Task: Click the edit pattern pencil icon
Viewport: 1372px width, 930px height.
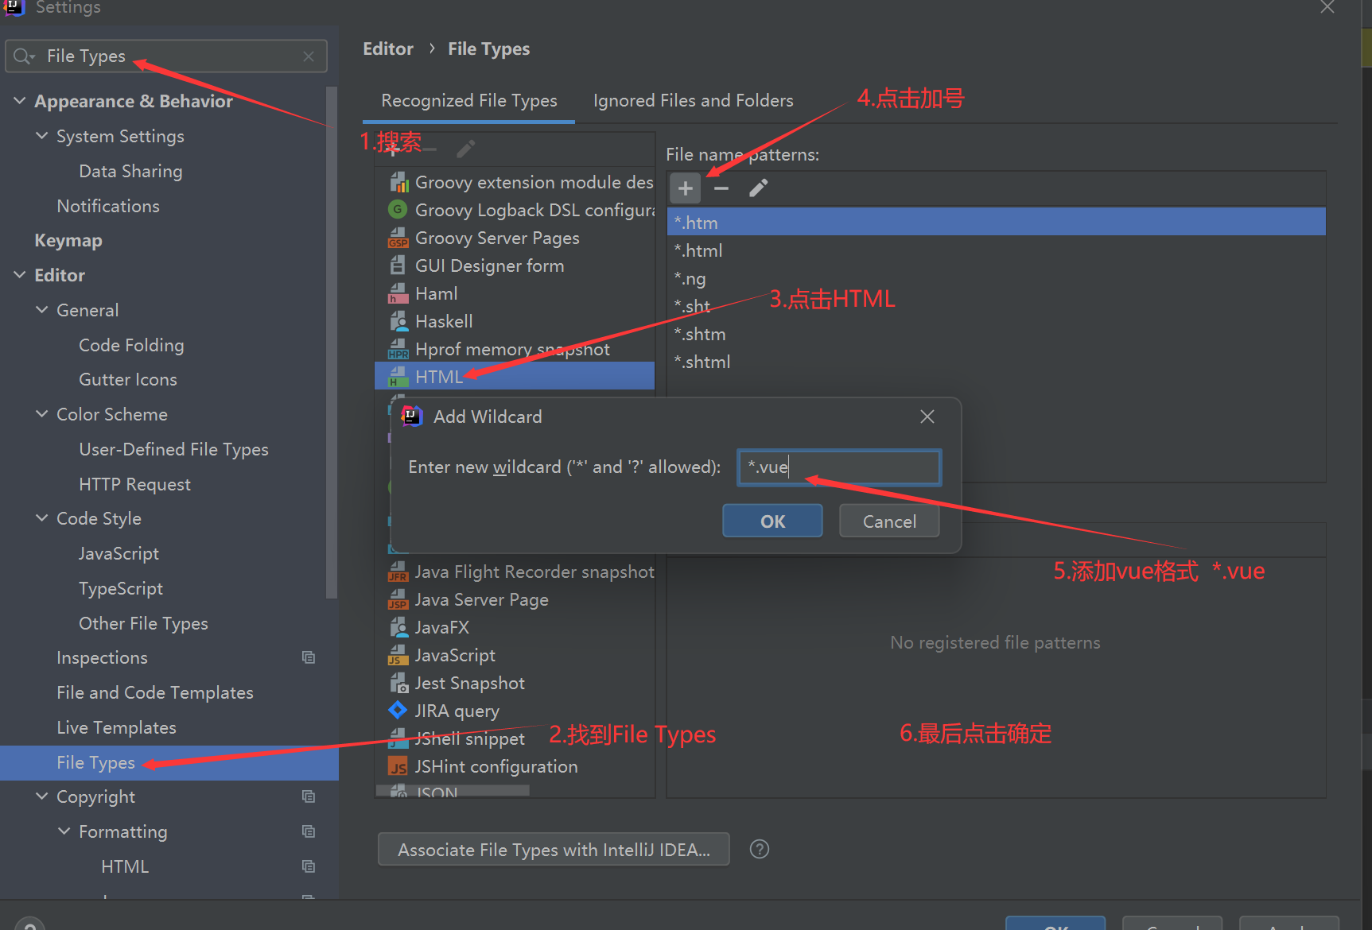Action: tap(758, 188)
